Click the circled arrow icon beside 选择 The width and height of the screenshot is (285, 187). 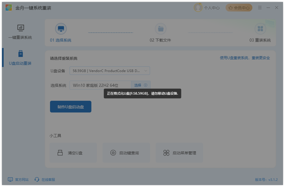point(146,85)
